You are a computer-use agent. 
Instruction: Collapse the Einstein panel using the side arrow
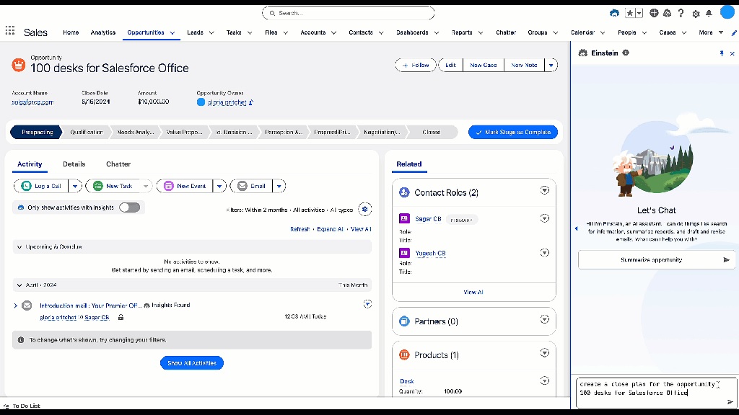pyautogui.click(x=576, y=228)
